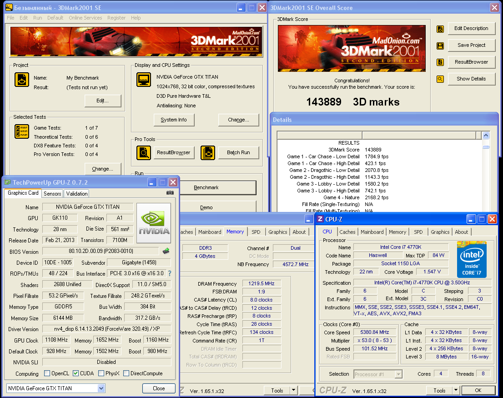Open the Register menu in 3DMark2001 SE
Image resolution: width=503 pixels, height=398 pixels.
tap(116, 18)
